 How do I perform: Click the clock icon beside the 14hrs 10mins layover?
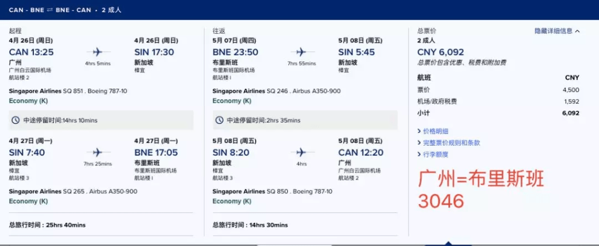[x=16, y=120]
